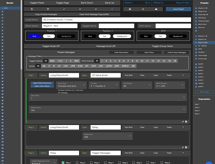Click Bank Down in the top bar
This screenshot has width=215, height=164.
[x=87, y=3]
